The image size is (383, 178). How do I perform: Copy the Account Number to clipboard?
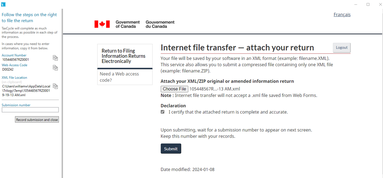55,58
